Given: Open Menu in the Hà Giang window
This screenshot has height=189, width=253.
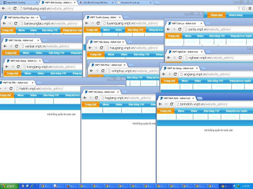Looking at the screenshot, I should 106,104.
